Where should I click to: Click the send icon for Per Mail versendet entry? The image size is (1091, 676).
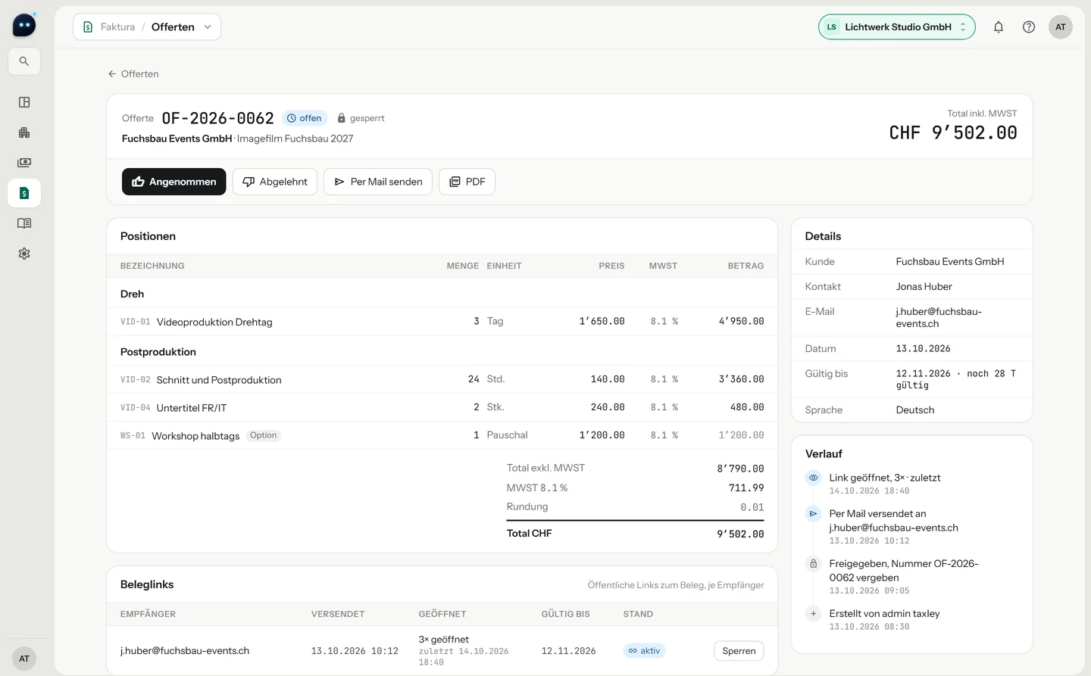813,513
